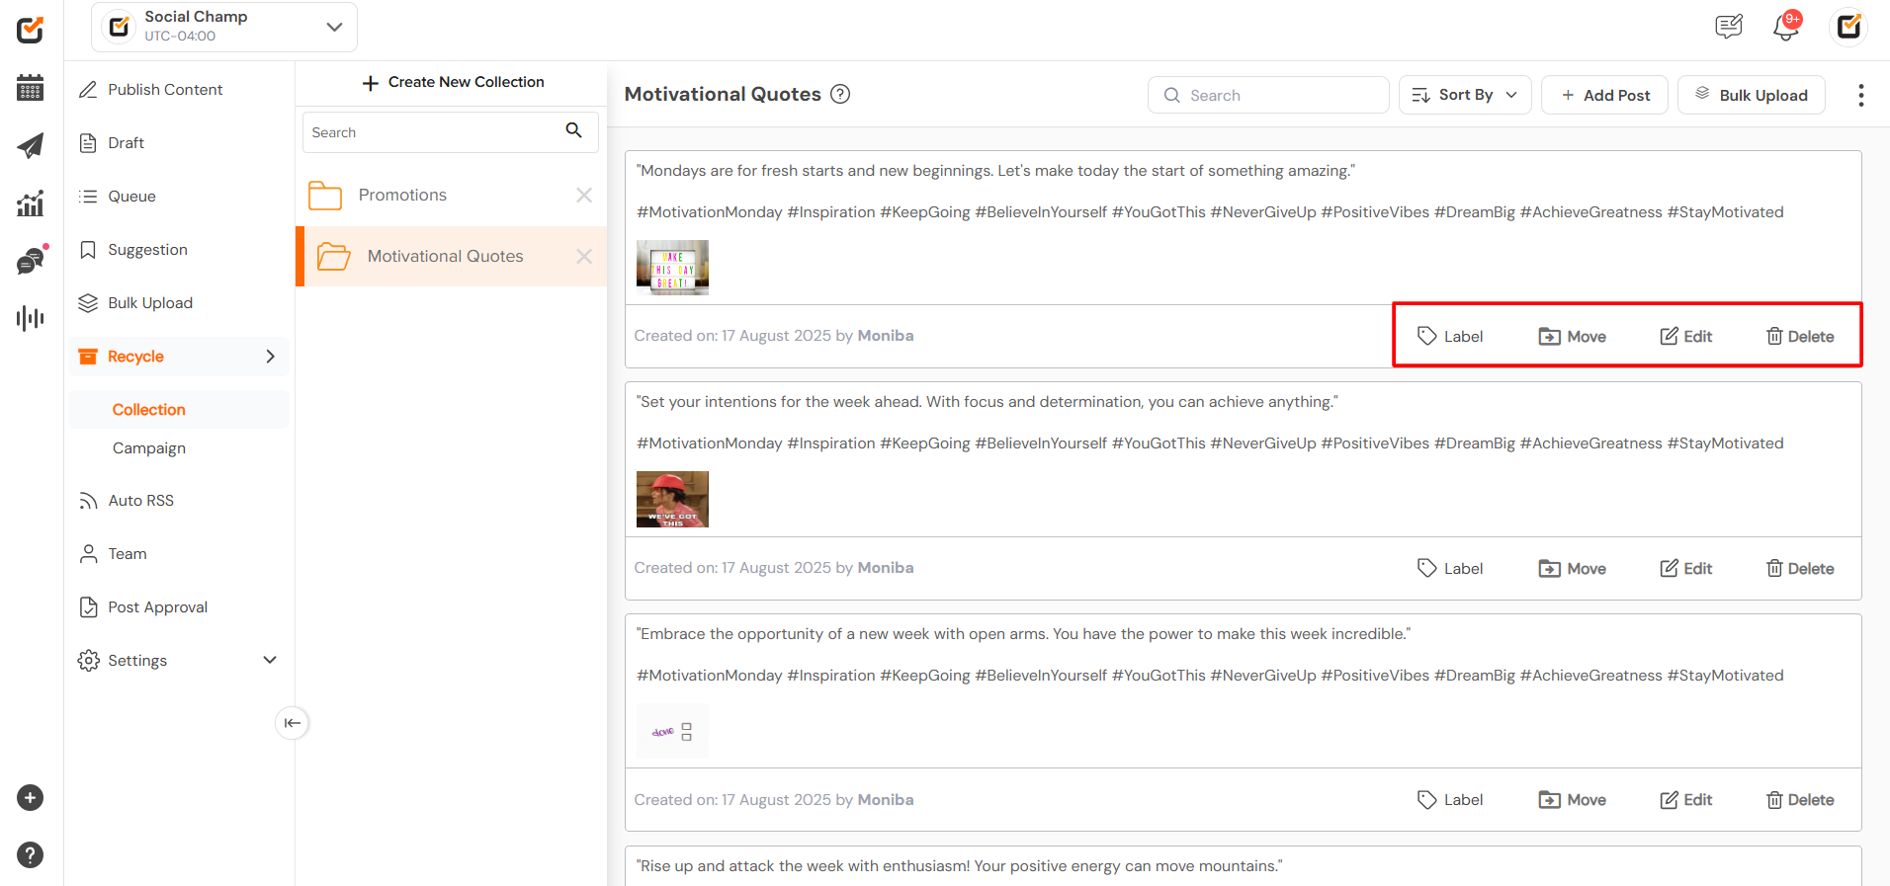Click Create New Collection

[x=453, y=82]
